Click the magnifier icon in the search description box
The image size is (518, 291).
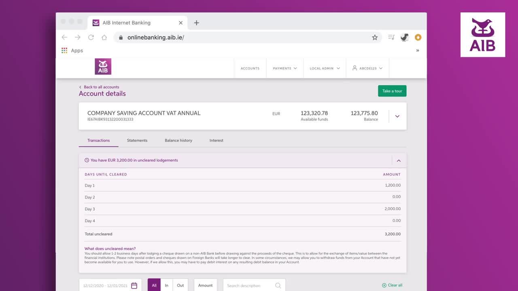point(278,285)
